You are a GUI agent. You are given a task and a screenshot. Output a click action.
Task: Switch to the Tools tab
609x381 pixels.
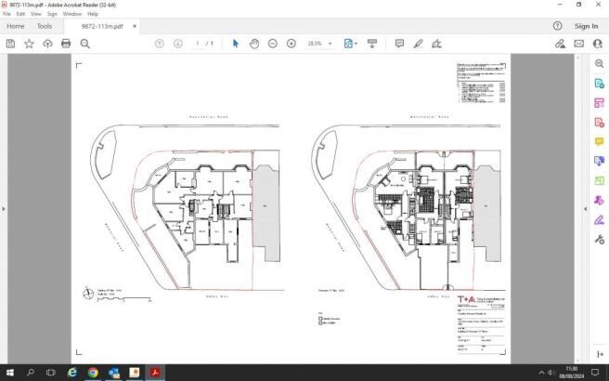coord(45,26)
